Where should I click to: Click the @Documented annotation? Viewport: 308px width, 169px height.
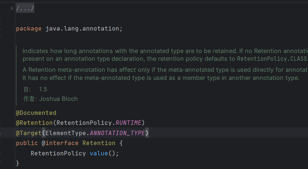click(36, 113)
